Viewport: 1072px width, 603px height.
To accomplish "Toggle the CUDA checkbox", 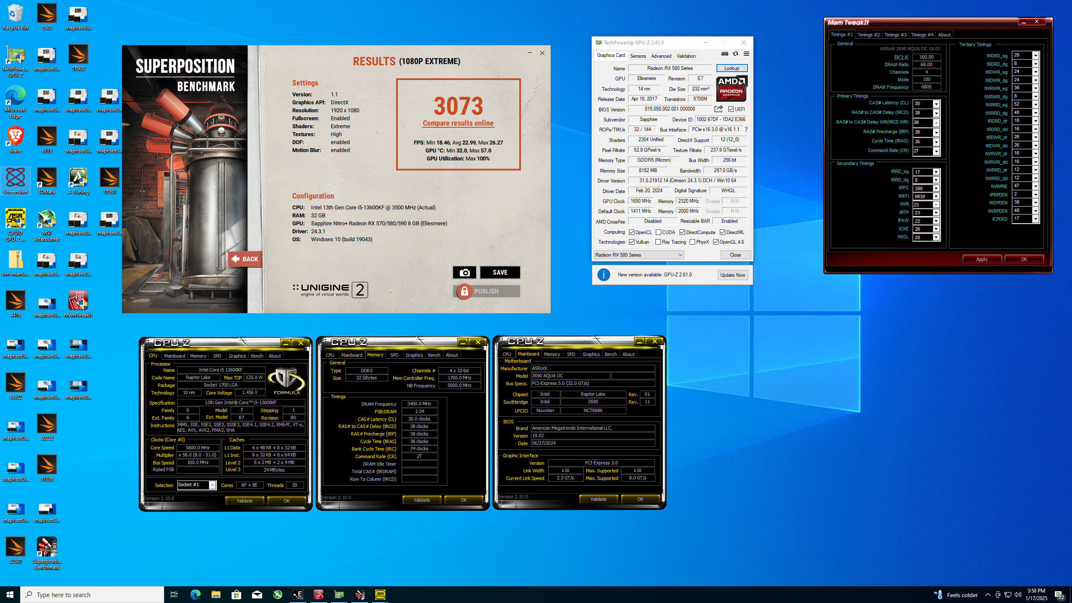I will 658,232.
